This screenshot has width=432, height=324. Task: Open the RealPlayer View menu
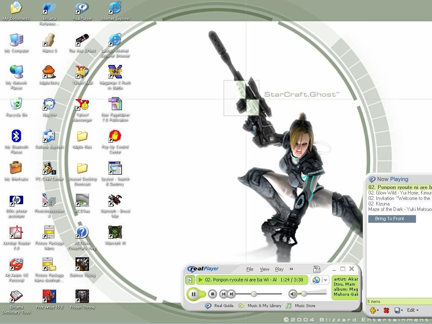point(265,269)
